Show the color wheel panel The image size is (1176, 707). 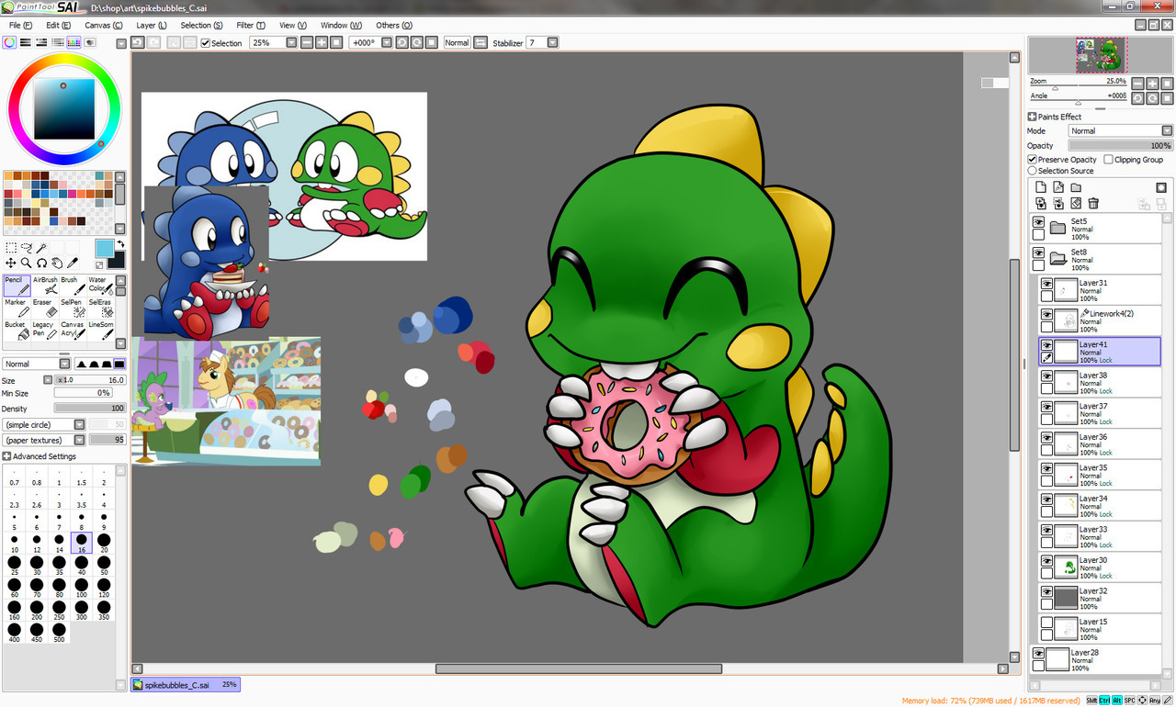[x=9, y=42]
